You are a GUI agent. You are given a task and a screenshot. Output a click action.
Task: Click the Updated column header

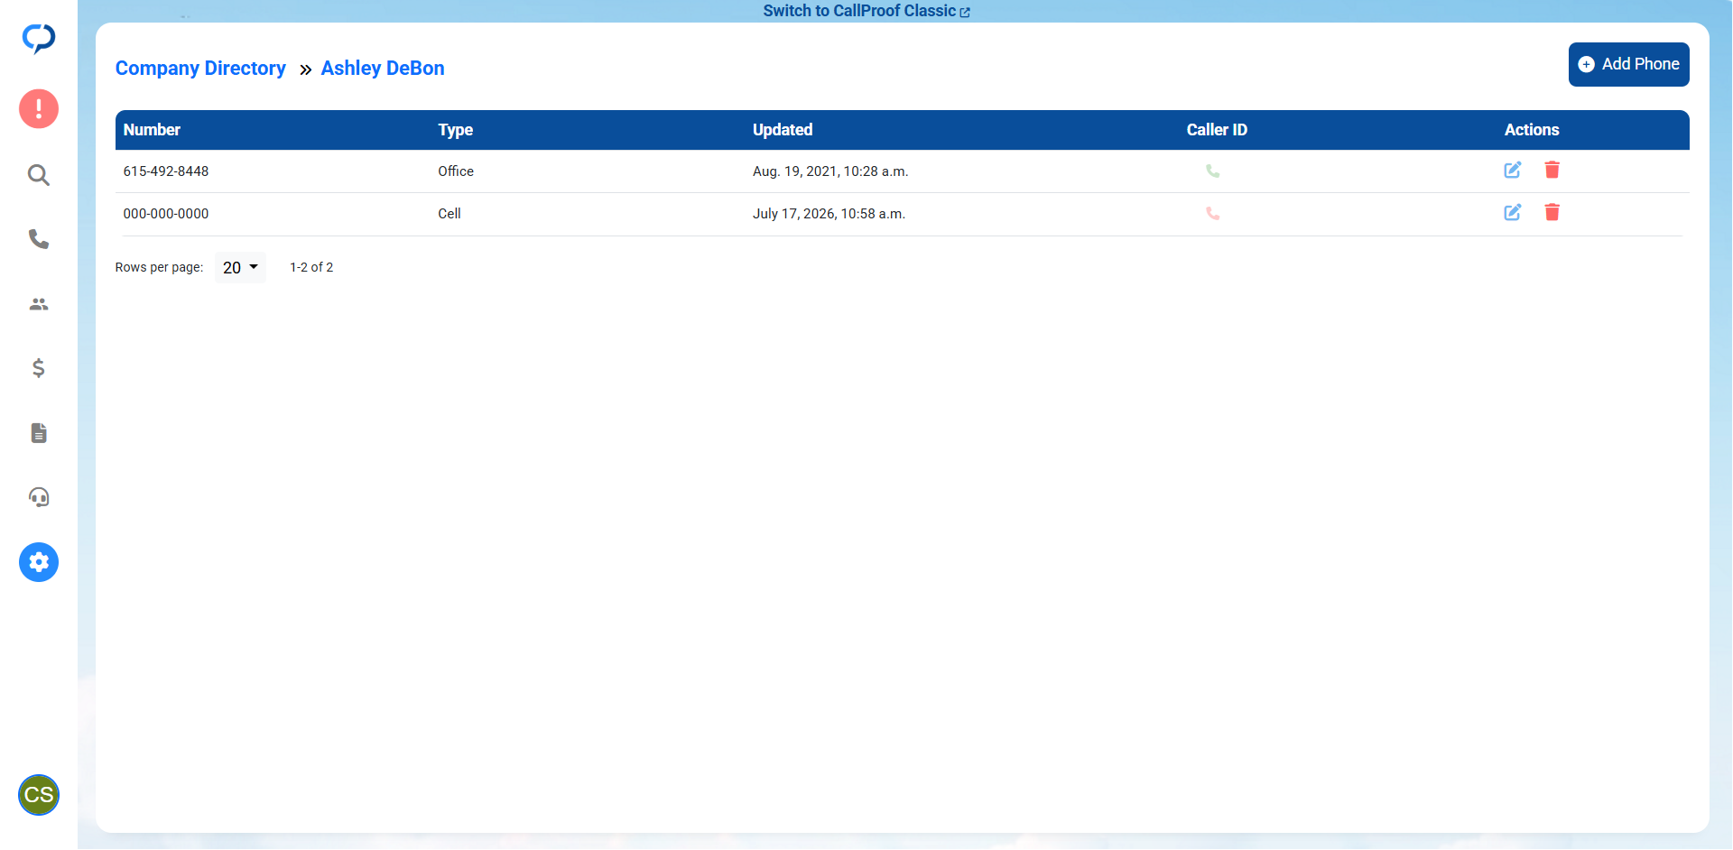click(783, 130)
